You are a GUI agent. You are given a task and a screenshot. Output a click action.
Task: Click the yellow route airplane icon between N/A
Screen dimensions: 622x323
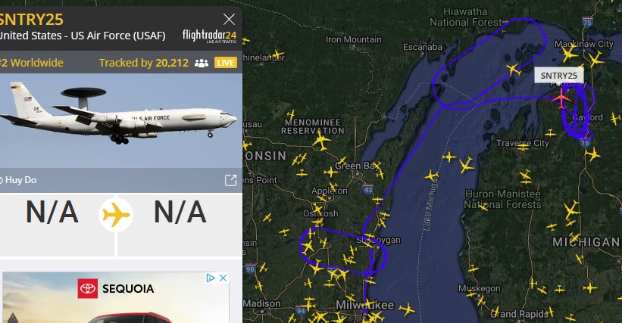click(x=116, y=215)
